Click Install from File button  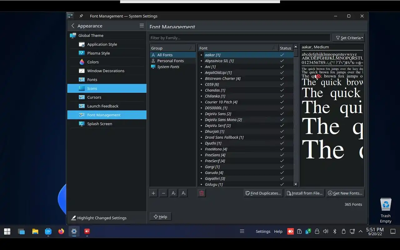point(305,193)
